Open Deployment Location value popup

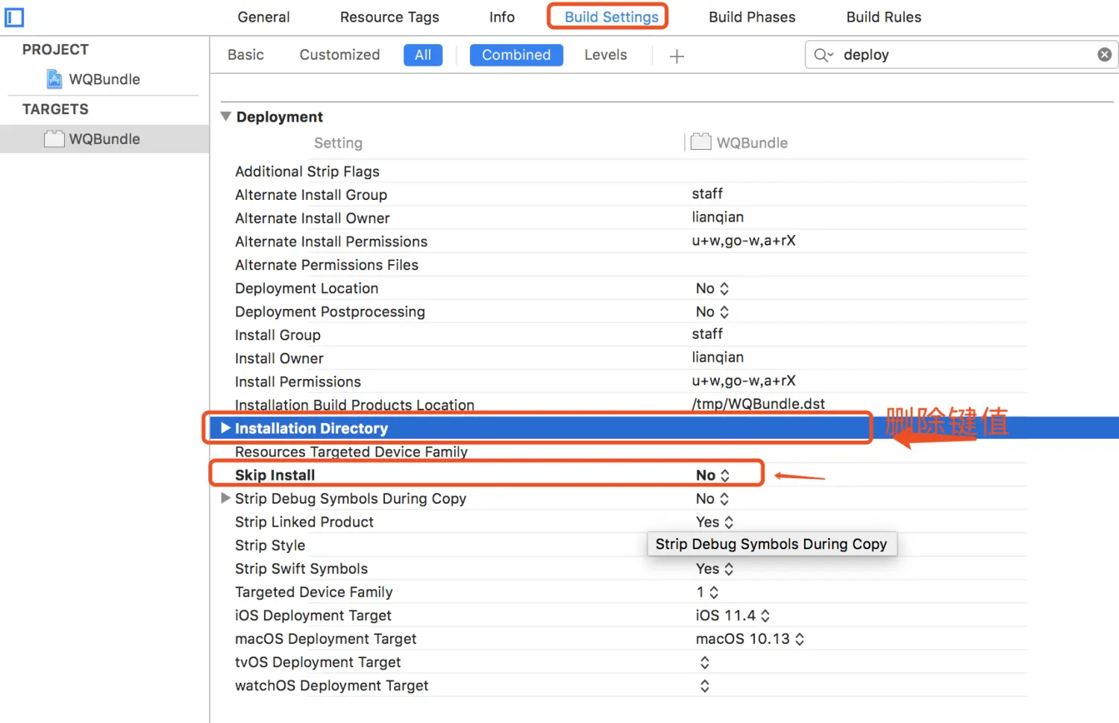pyautogui.click(x=712, y=288)
